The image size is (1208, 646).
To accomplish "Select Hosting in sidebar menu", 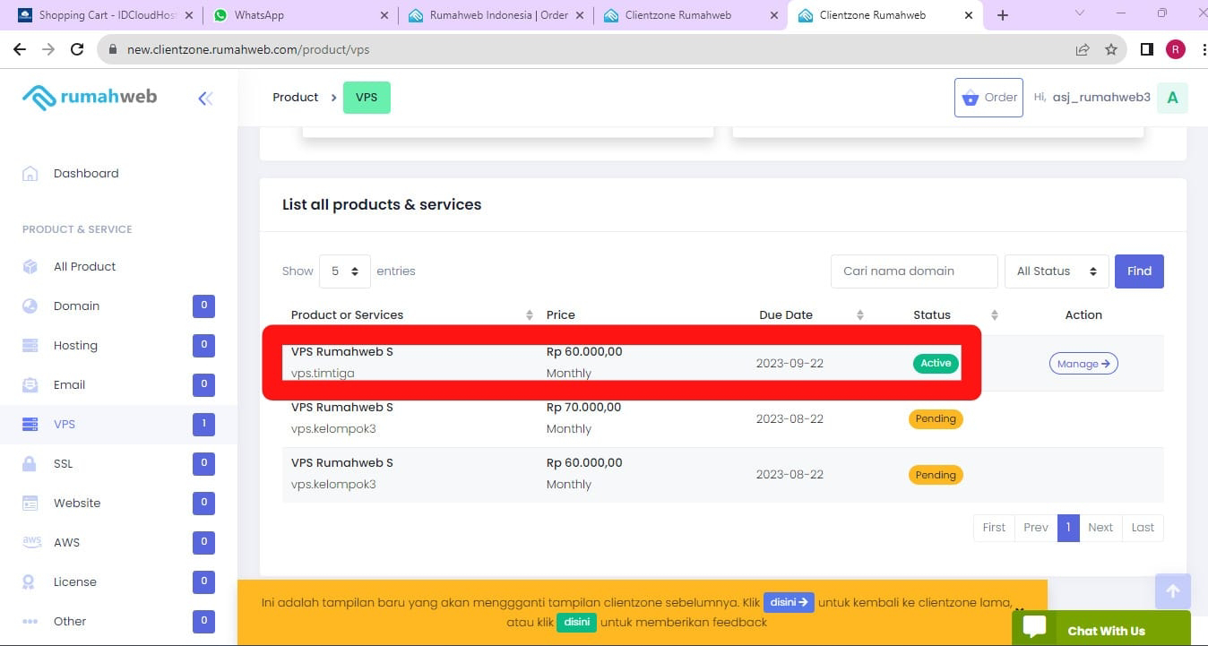I will tap(75, 346).
